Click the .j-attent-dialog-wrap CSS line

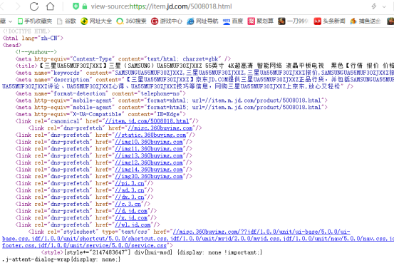pos(61,259)
